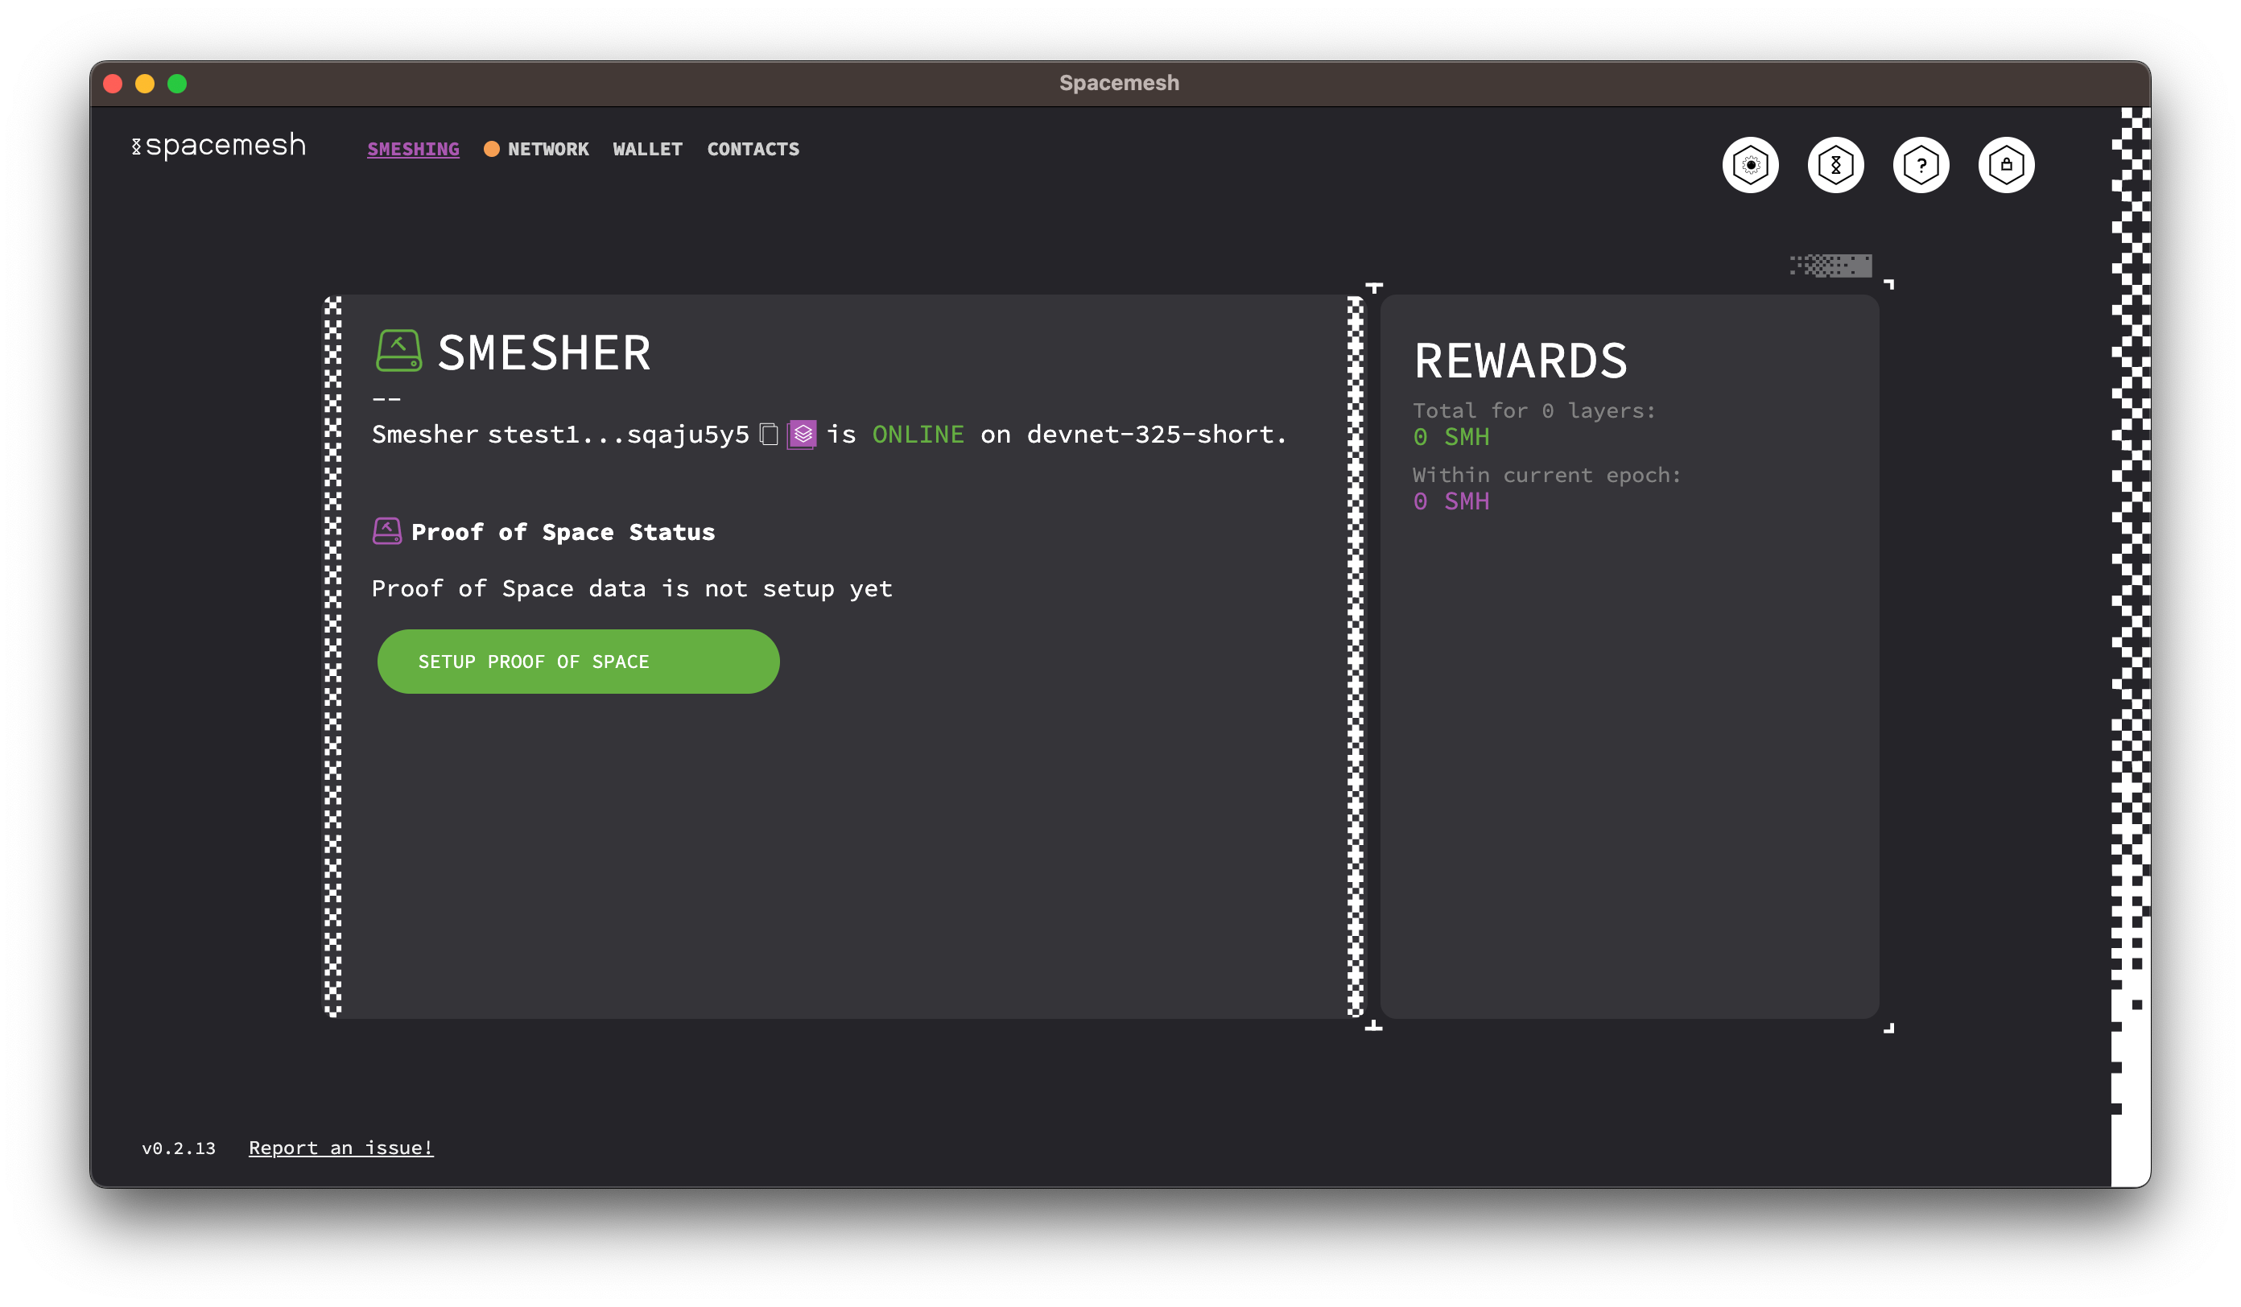
Task: Follow the Report an issue link
Action: pyautogui.click(x=340, y=1147)
